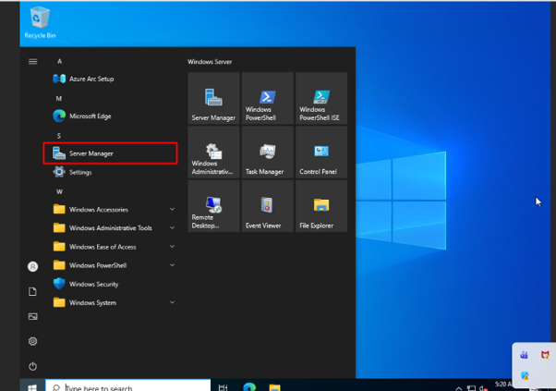Expand Windows Administrative Tools folder chevron
The image size is (556, 391).
[172, 227]
